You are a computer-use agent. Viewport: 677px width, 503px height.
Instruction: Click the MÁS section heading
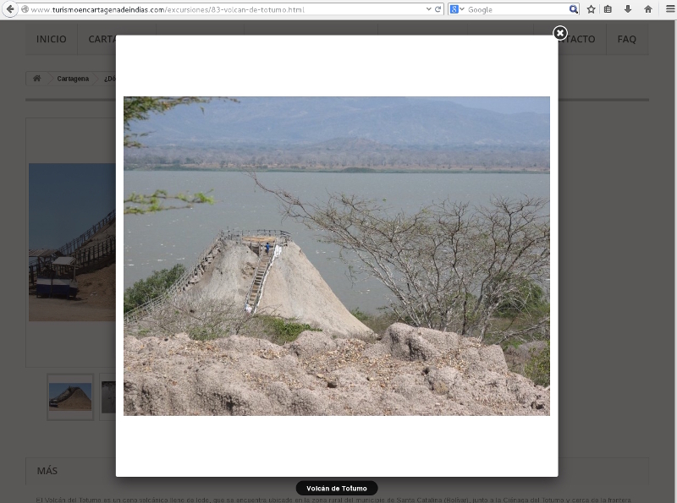[47, 471]
